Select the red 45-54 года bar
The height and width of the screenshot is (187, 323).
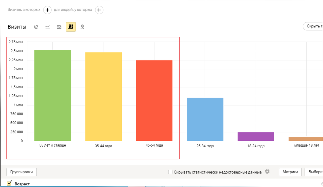(154, 101)
